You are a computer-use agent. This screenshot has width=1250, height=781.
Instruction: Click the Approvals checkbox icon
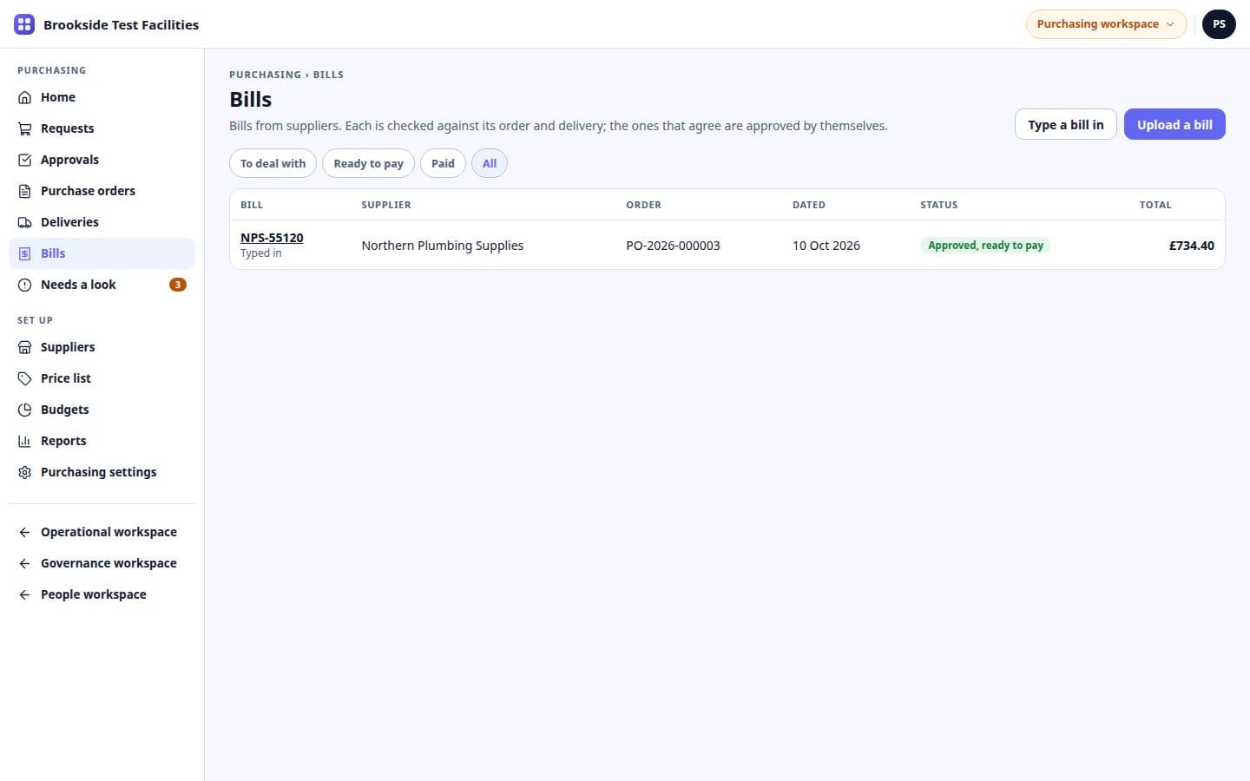[x=24, y=160]
